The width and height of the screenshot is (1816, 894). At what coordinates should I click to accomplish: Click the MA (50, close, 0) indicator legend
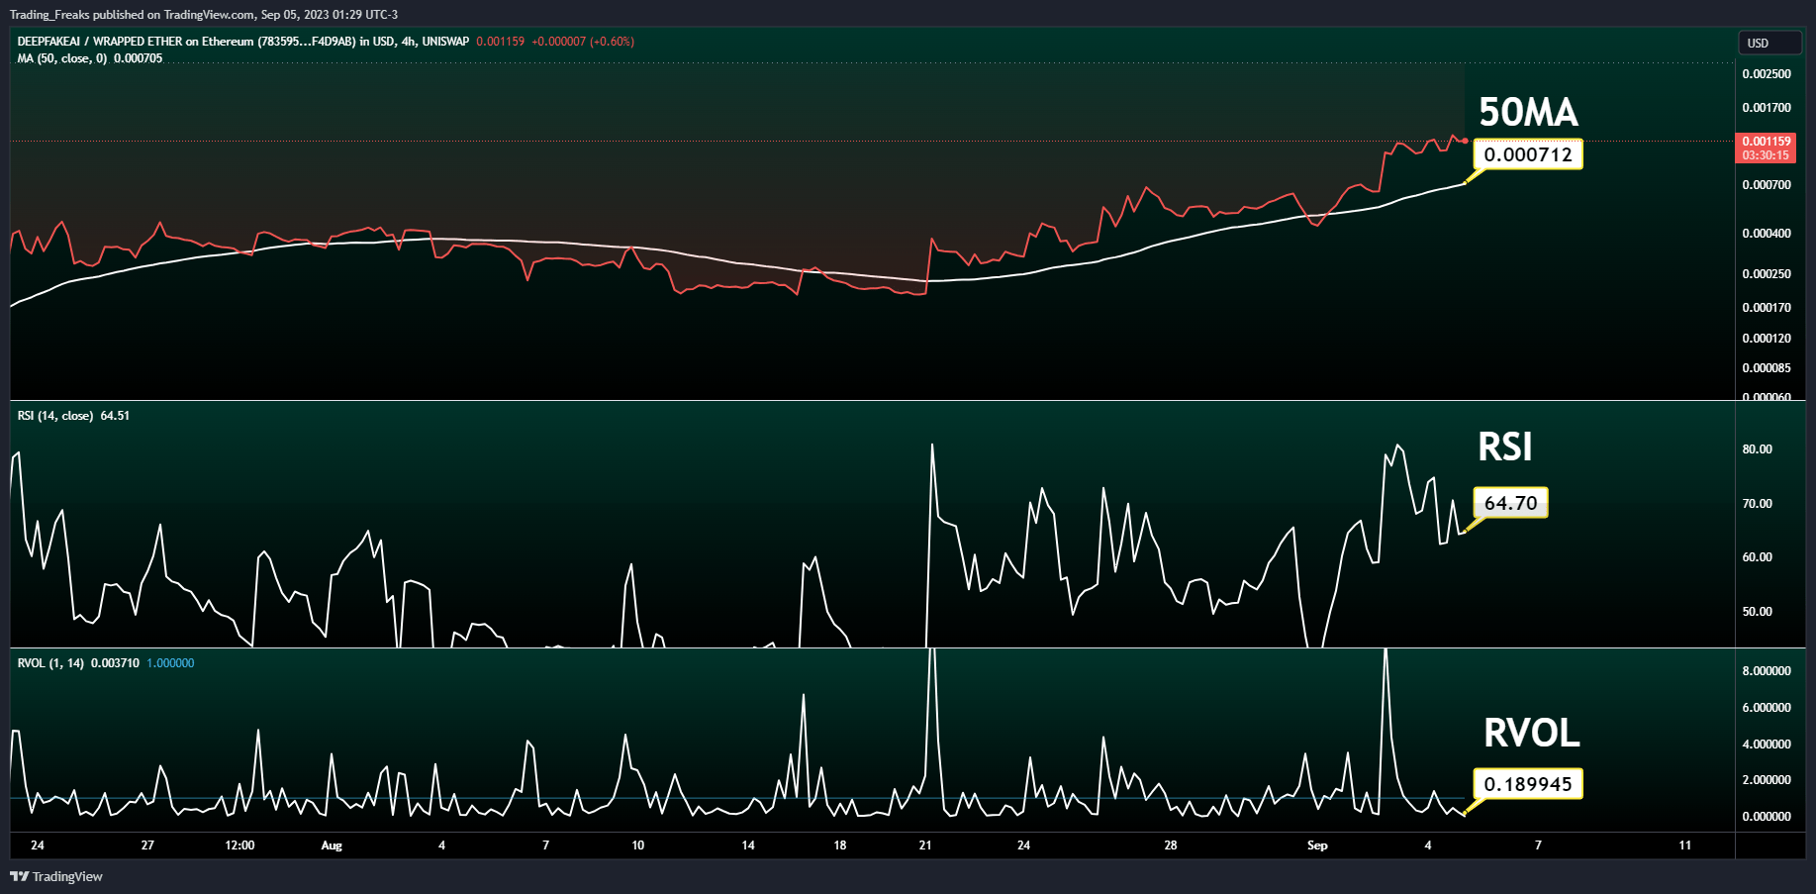tap(90, 58)
